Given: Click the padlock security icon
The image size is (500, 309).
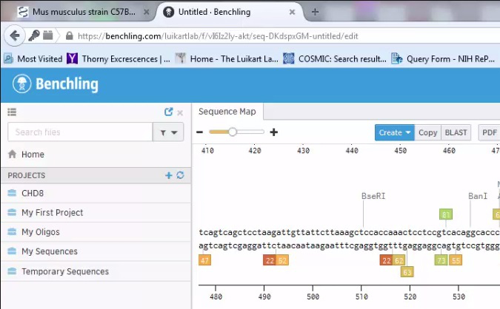Looking at the screenshot, I should [69, 35].
